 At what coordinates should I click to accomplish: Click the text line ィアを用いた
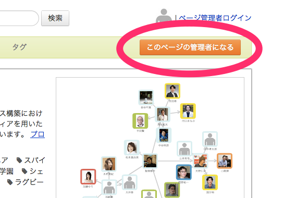[21, 124]
